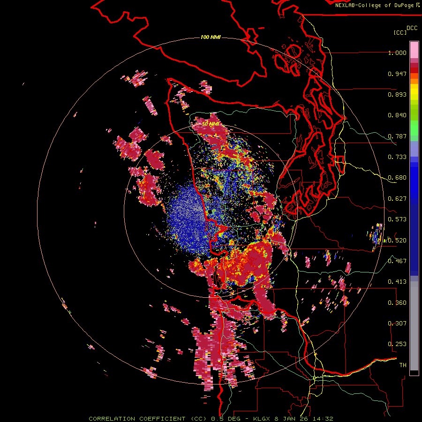Click the 1.000 color scale value
422x422 pixels.
(x=397, y=53)
